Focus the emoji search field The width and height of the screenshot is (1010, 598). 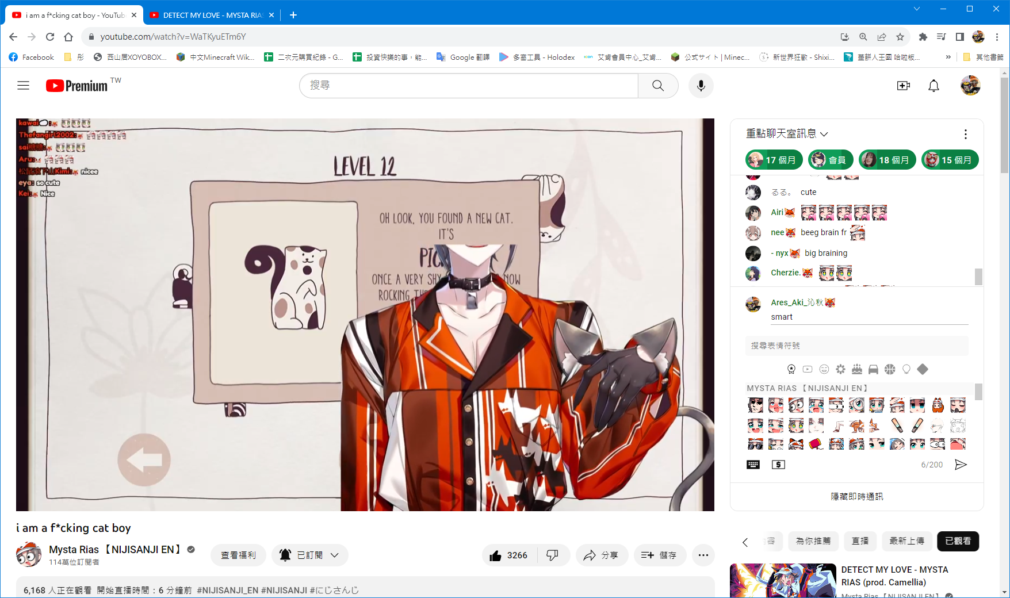[x=856, y=346]
